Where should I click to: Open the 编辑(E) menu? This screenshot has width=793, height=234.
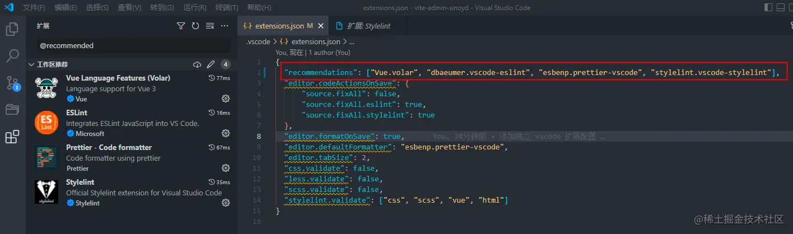pos(66,8)
